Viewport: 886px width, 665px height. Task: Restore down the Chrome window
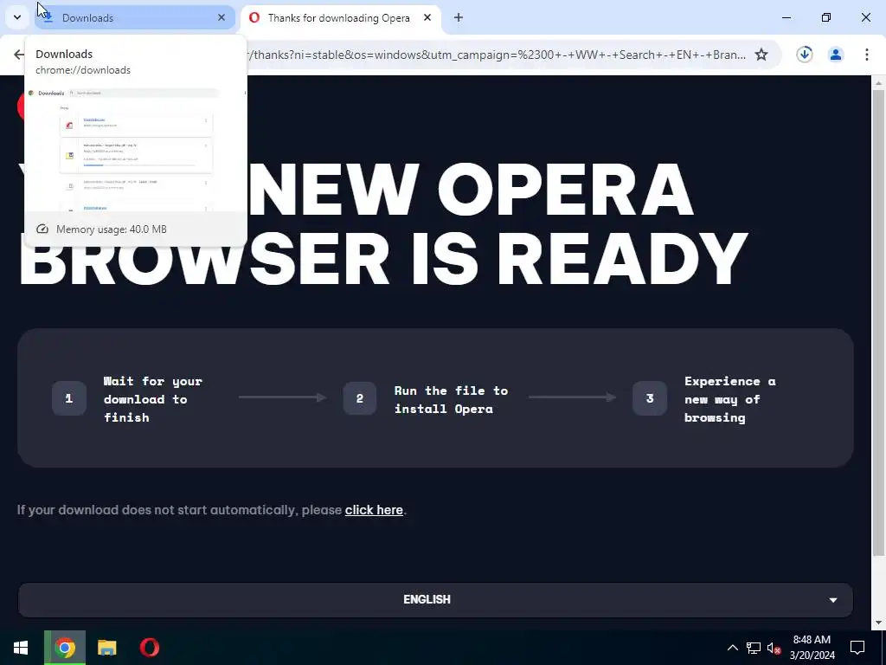826,17
